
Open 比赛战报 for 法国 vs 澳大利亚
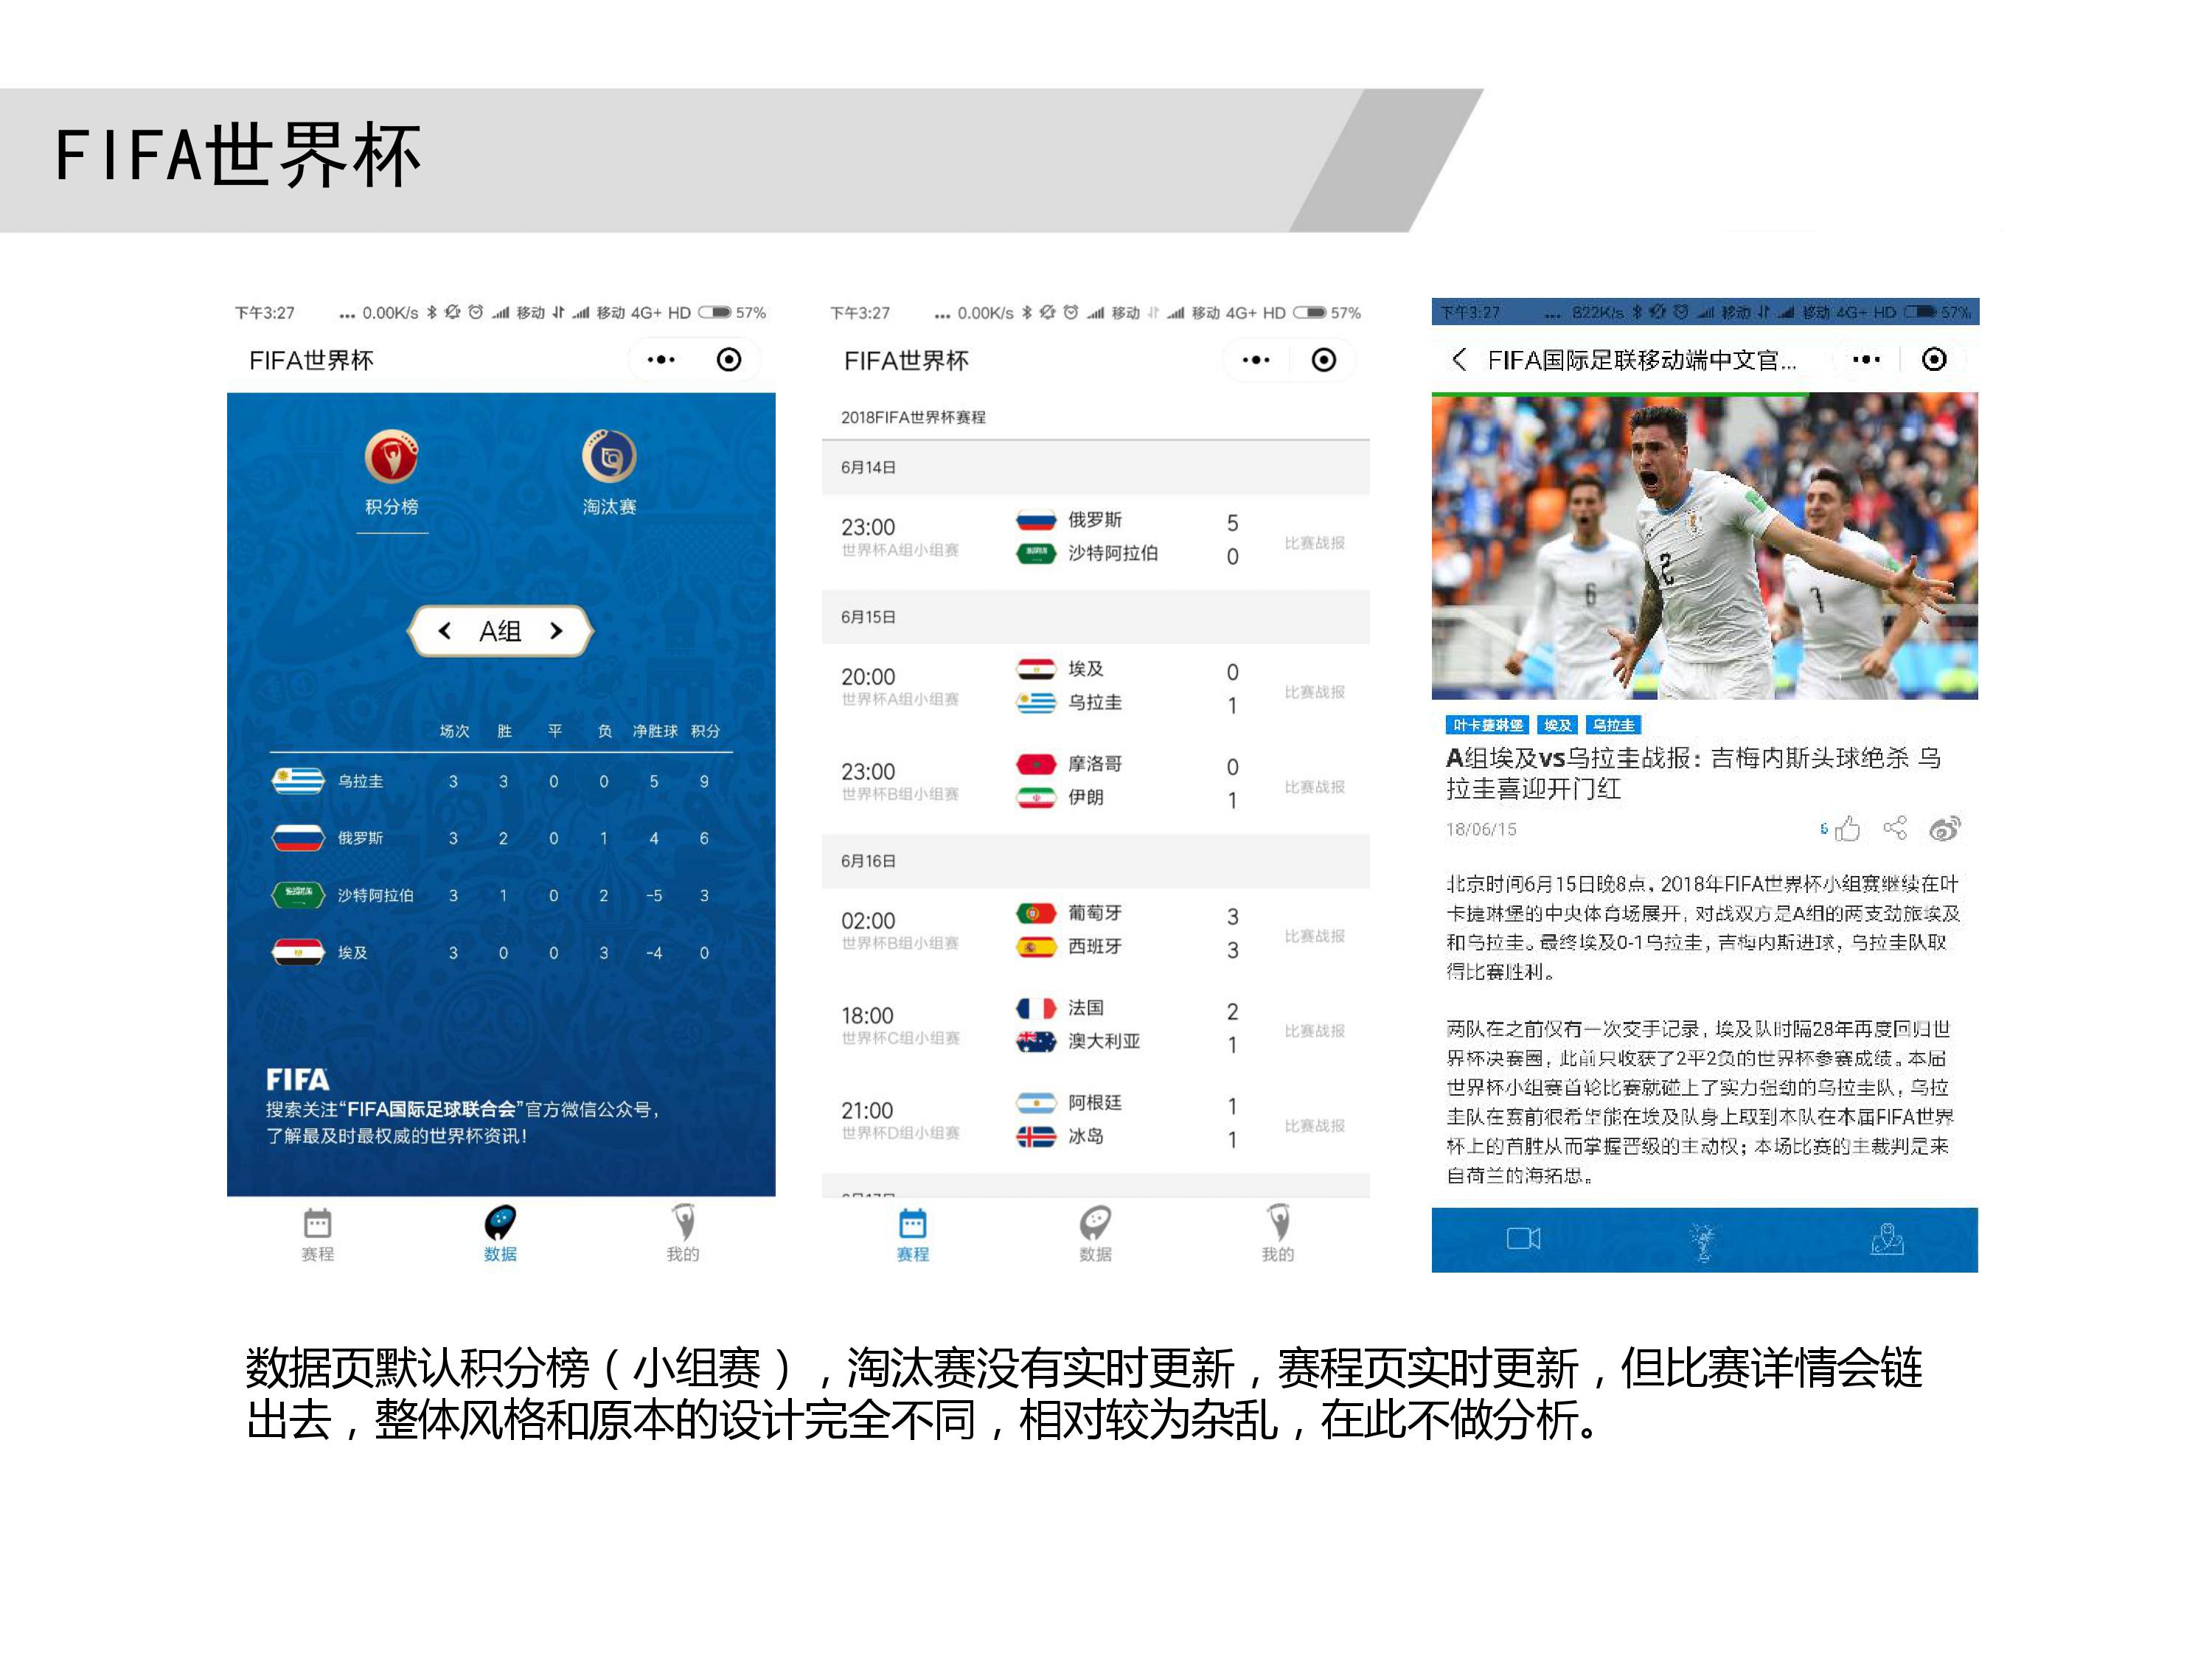1315,1031
